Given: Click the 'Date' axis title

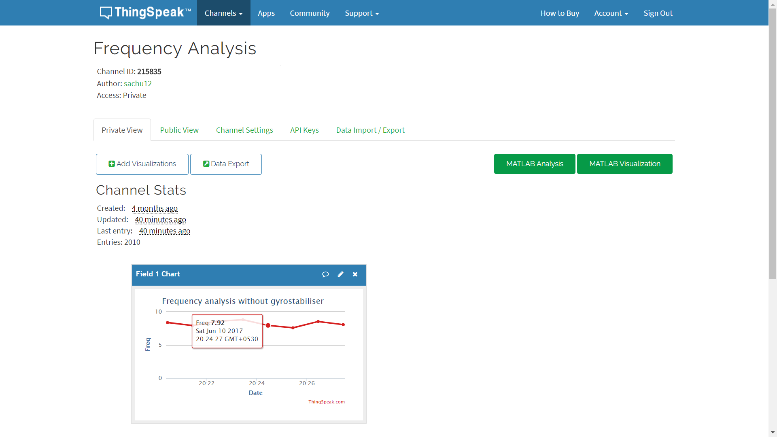Looking at the screenshot, I should [255, 392].
